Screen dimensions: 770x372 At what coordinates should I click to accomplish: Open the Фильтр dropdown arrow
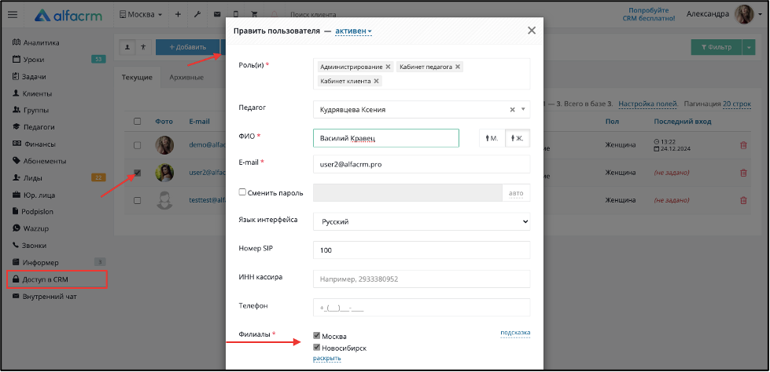pos(749,47)
